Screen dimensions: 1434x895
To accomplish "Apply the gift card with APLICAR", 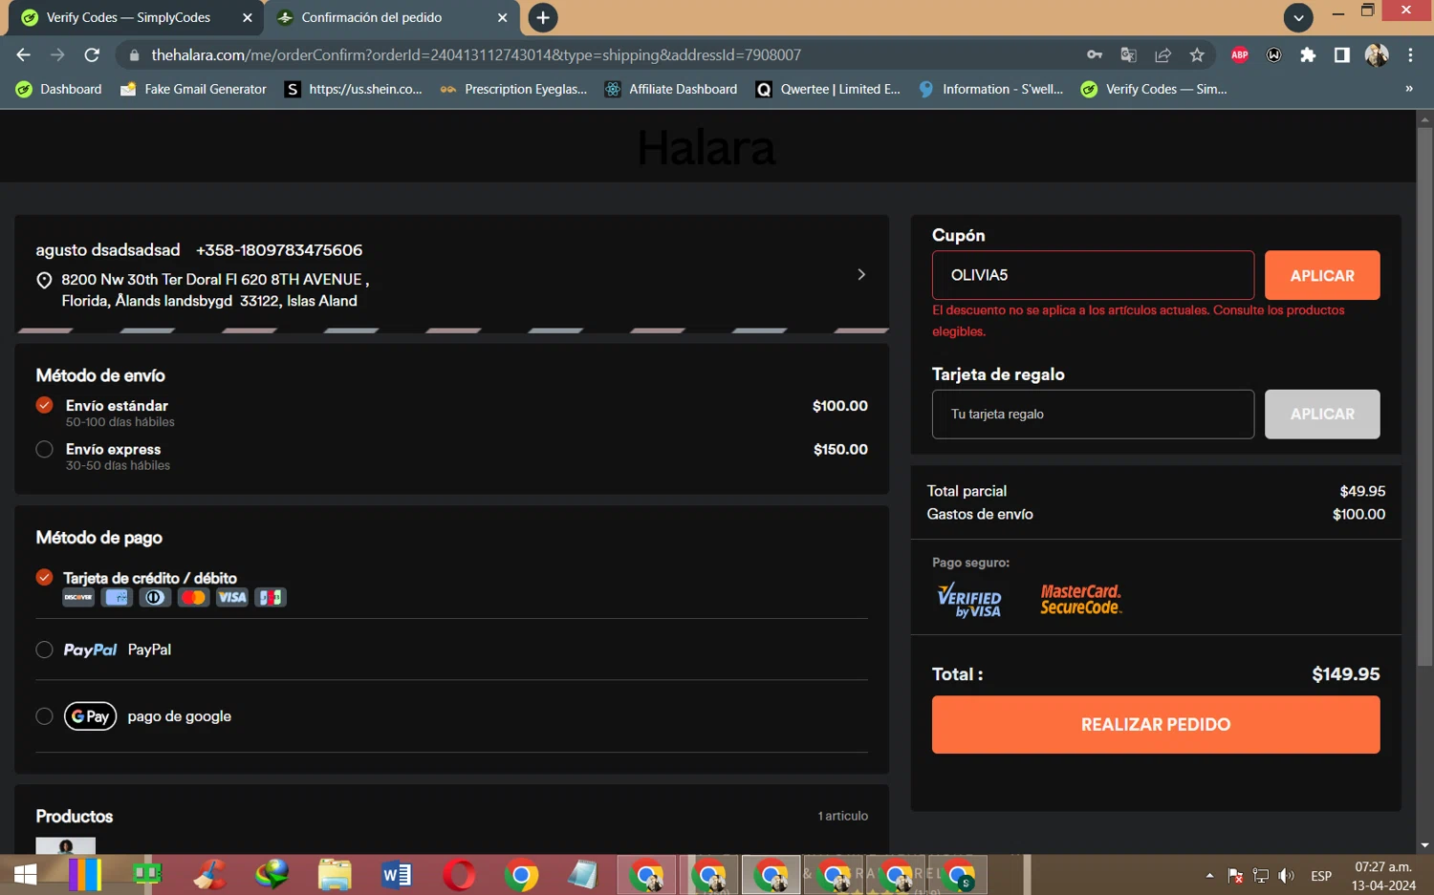I will point(1322,415).
